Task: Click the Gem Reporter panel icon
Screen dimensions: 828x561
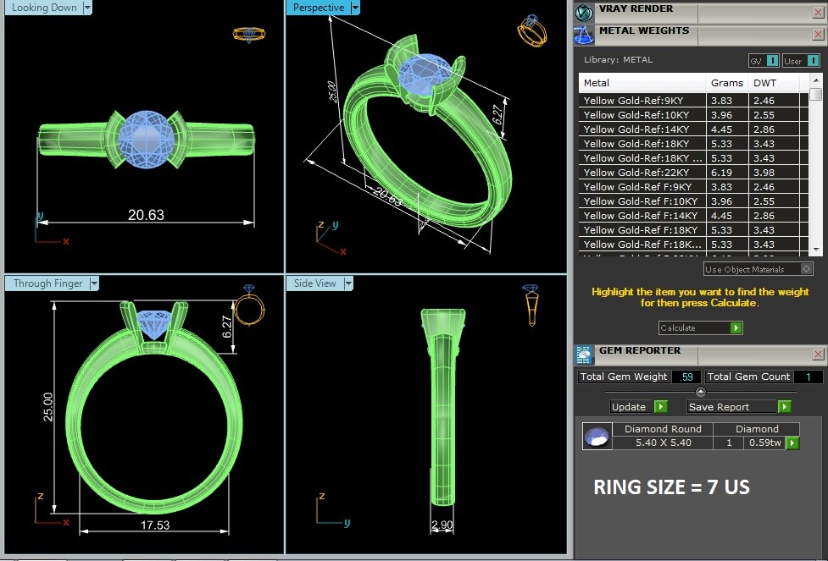Action: tap(584, 354)
